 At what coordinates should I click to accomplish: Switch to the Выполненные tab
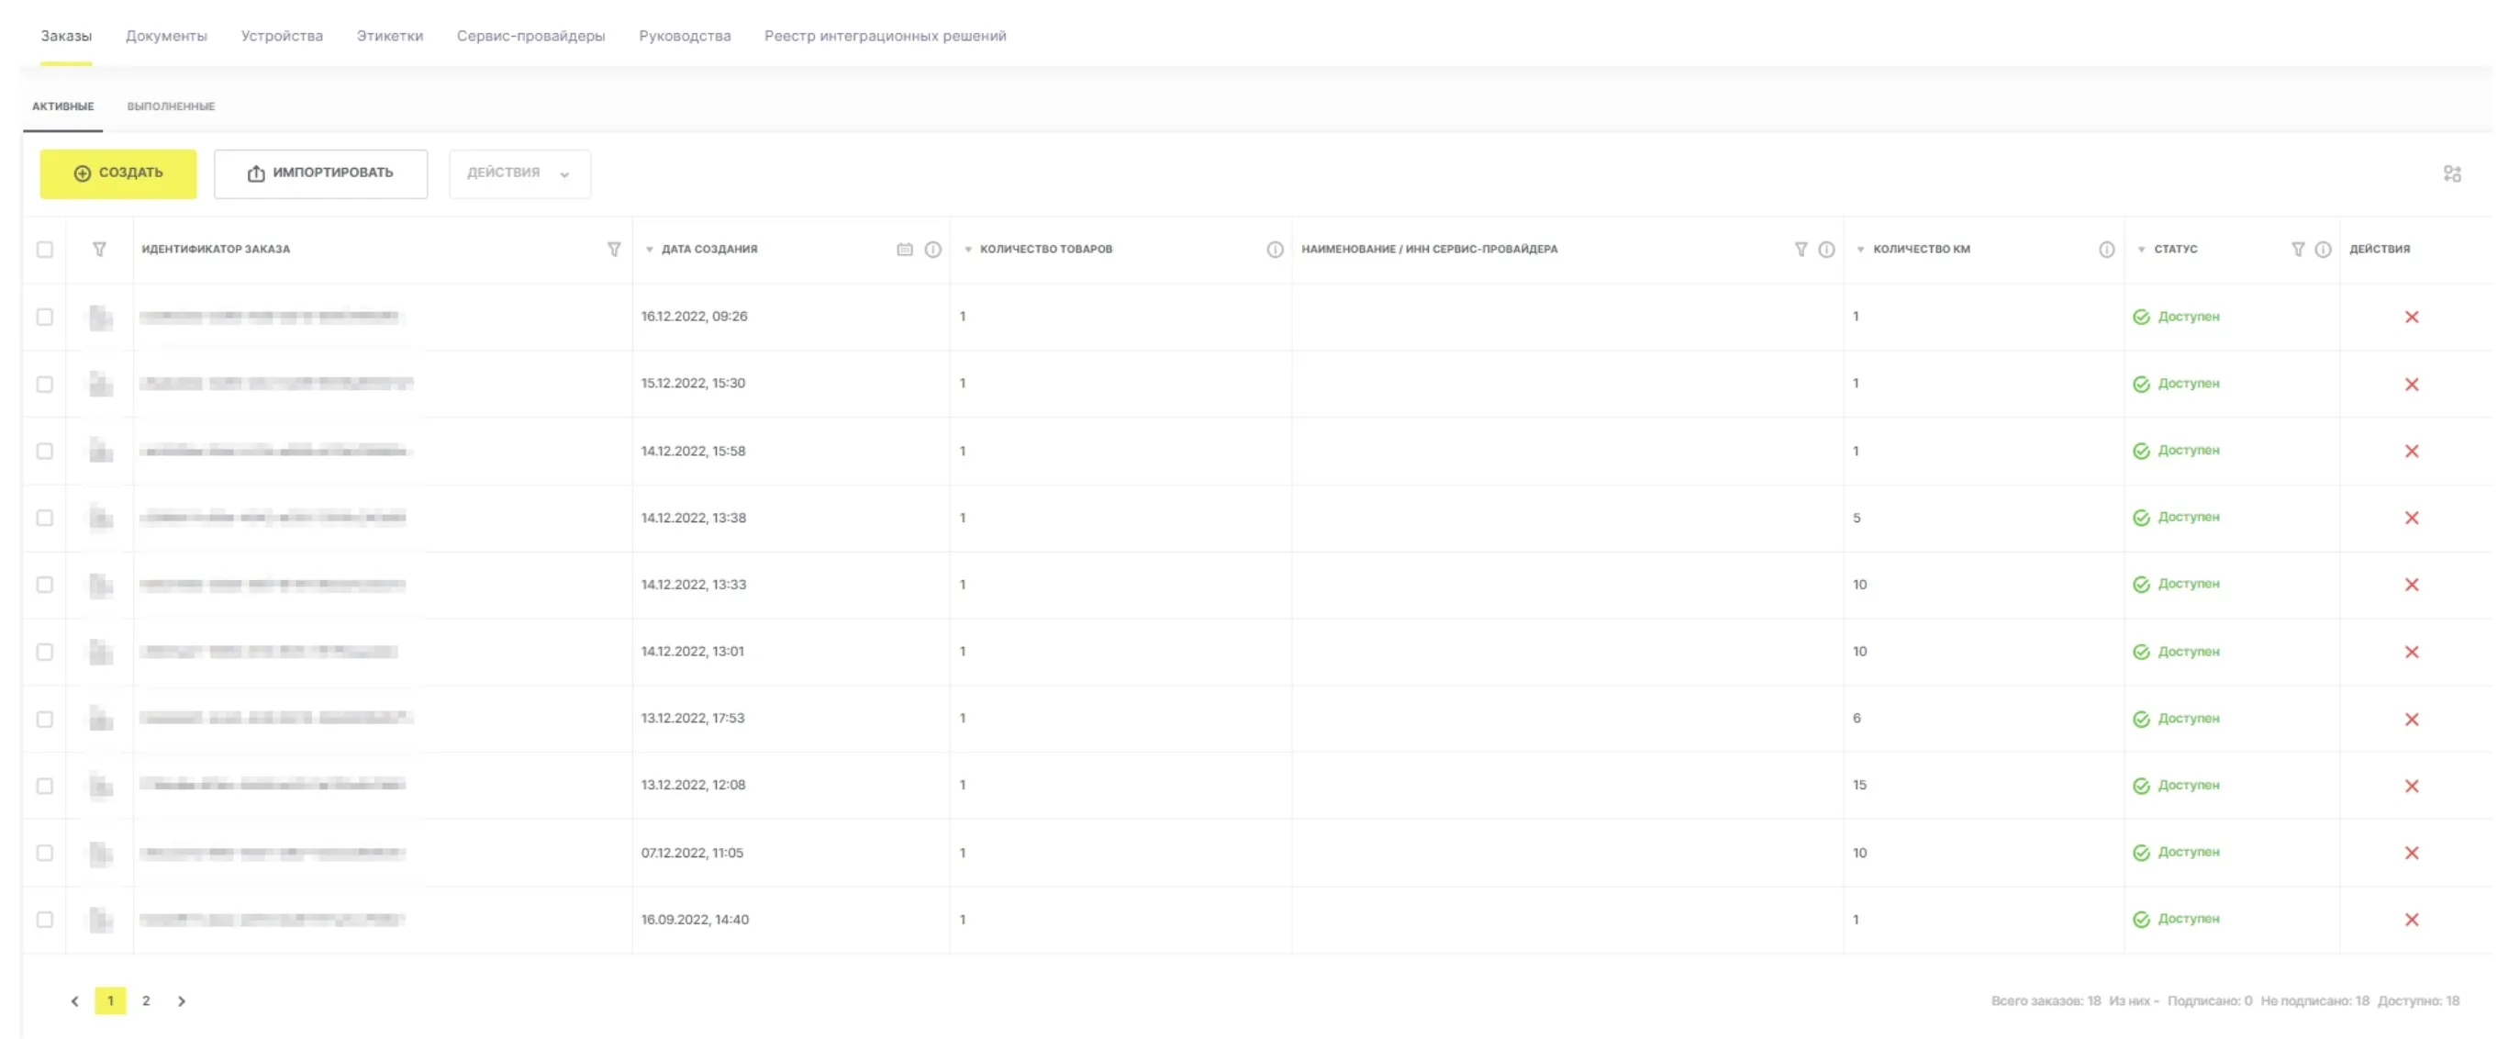170,106
